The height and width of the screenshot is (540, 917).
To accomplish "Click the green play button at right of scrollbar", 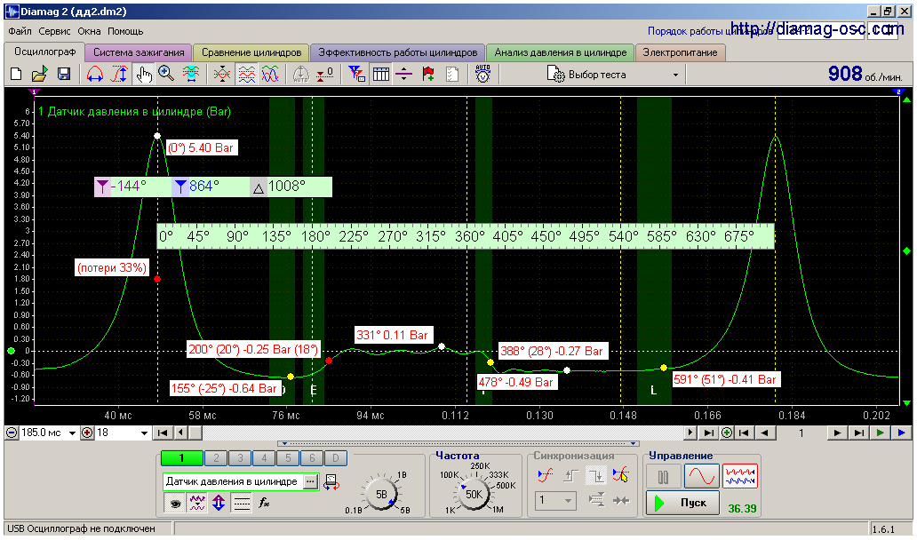I will coord(881,433).
